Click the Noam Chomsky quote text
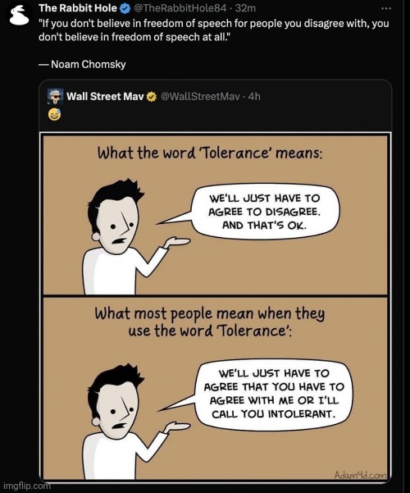This screenshot has height=493, width=410. [214, 30]
